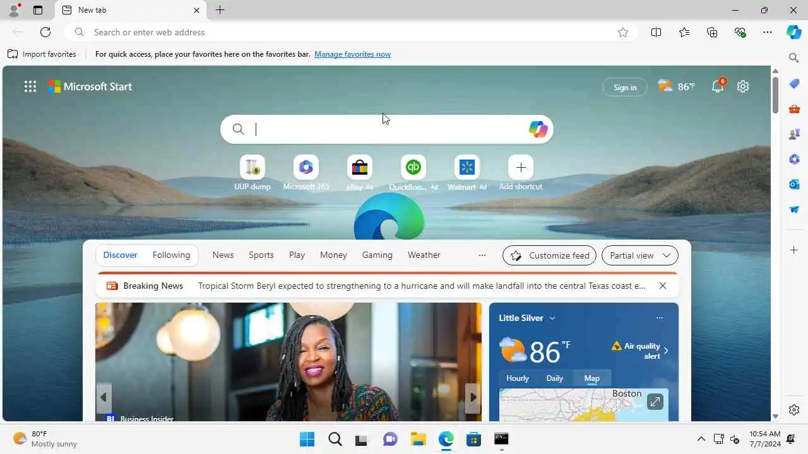
Task: Select the Weather feed tab
Action: coord(424,255)
